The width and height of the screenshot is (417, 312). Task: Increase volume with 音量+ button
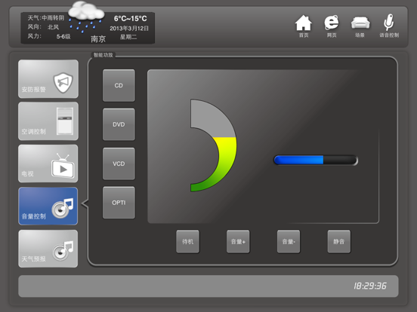pos(238,241)
